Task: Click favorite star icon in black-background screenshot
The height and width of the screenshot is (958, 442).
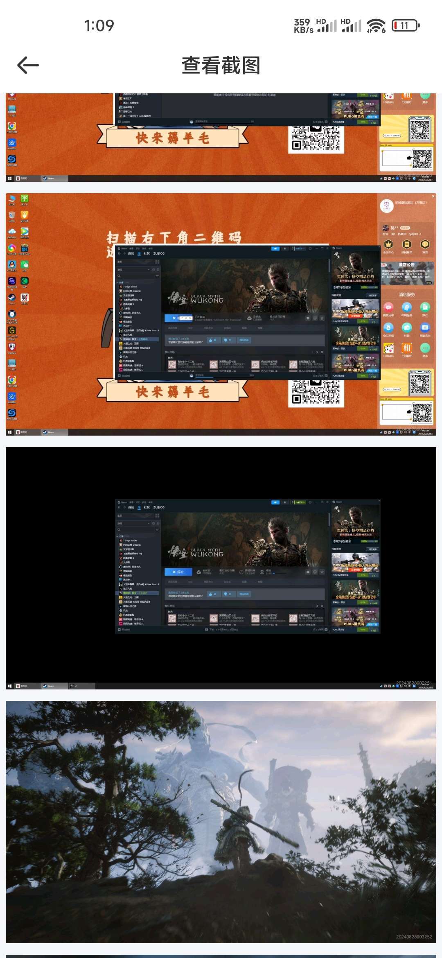Action: pos(322,572)
